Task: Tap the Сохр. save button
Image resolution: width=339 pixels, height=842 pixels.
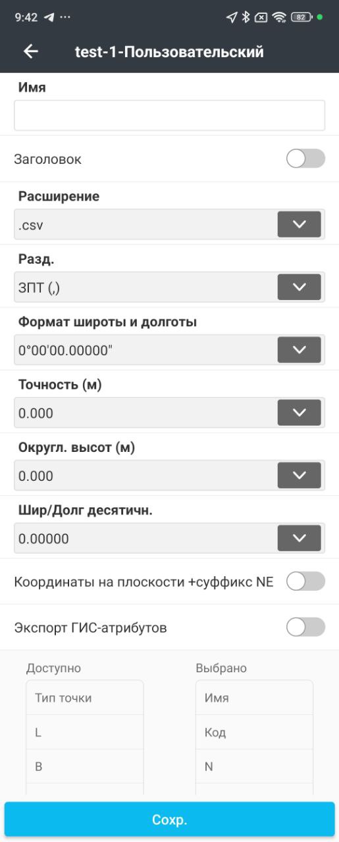Action: point(169,820)
